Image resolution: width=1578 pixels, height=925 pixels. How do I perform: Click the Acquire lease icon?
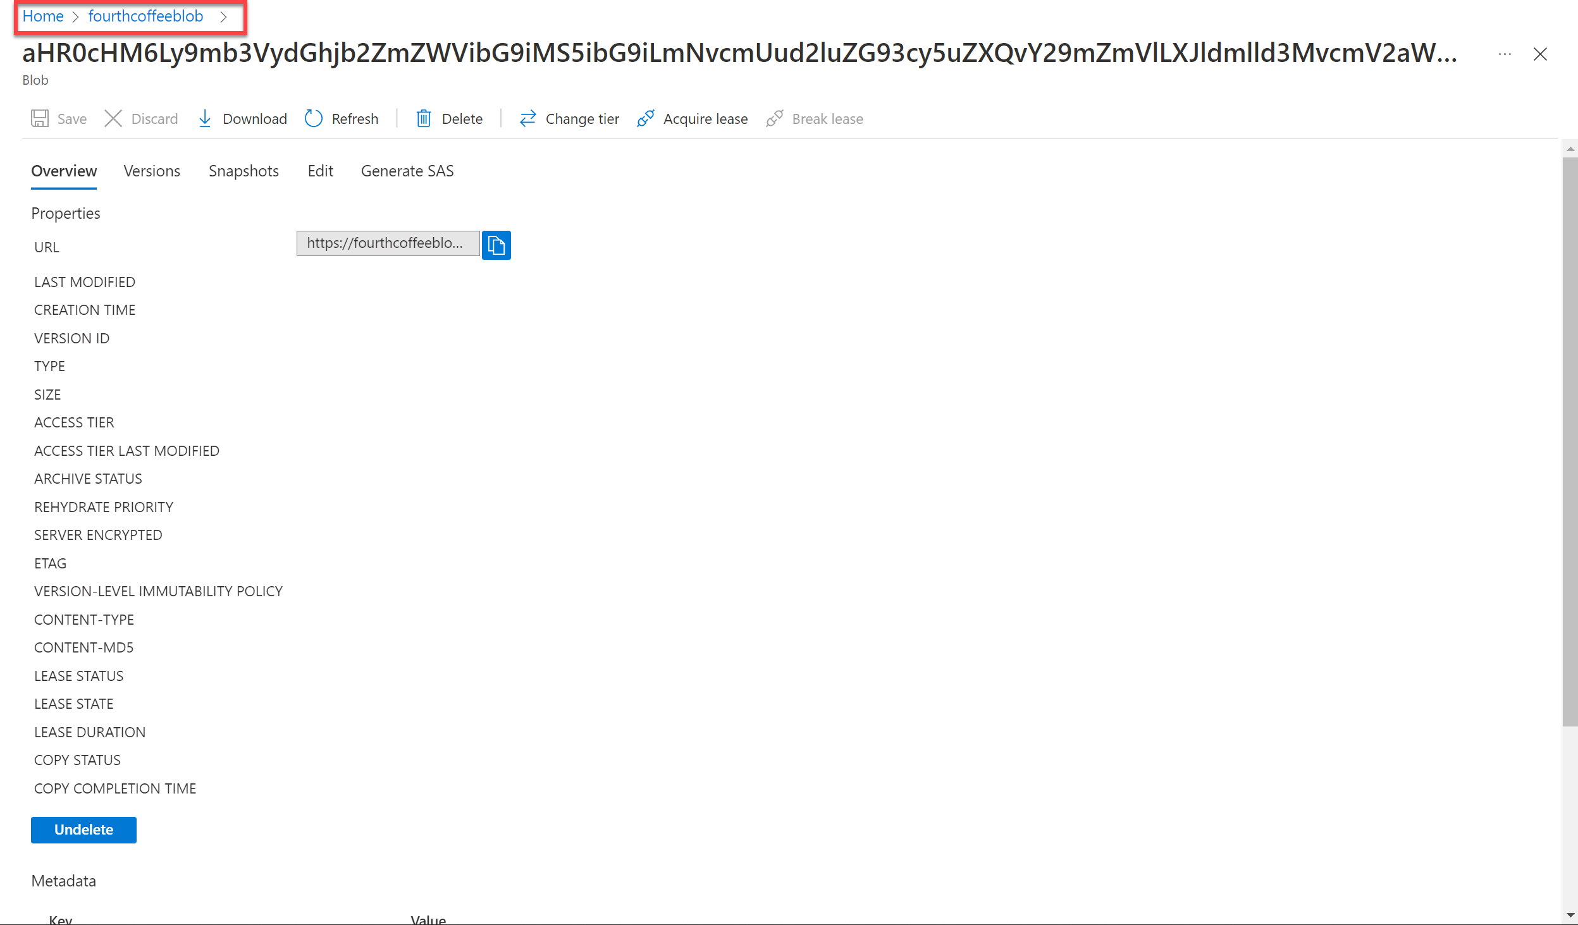648,118
